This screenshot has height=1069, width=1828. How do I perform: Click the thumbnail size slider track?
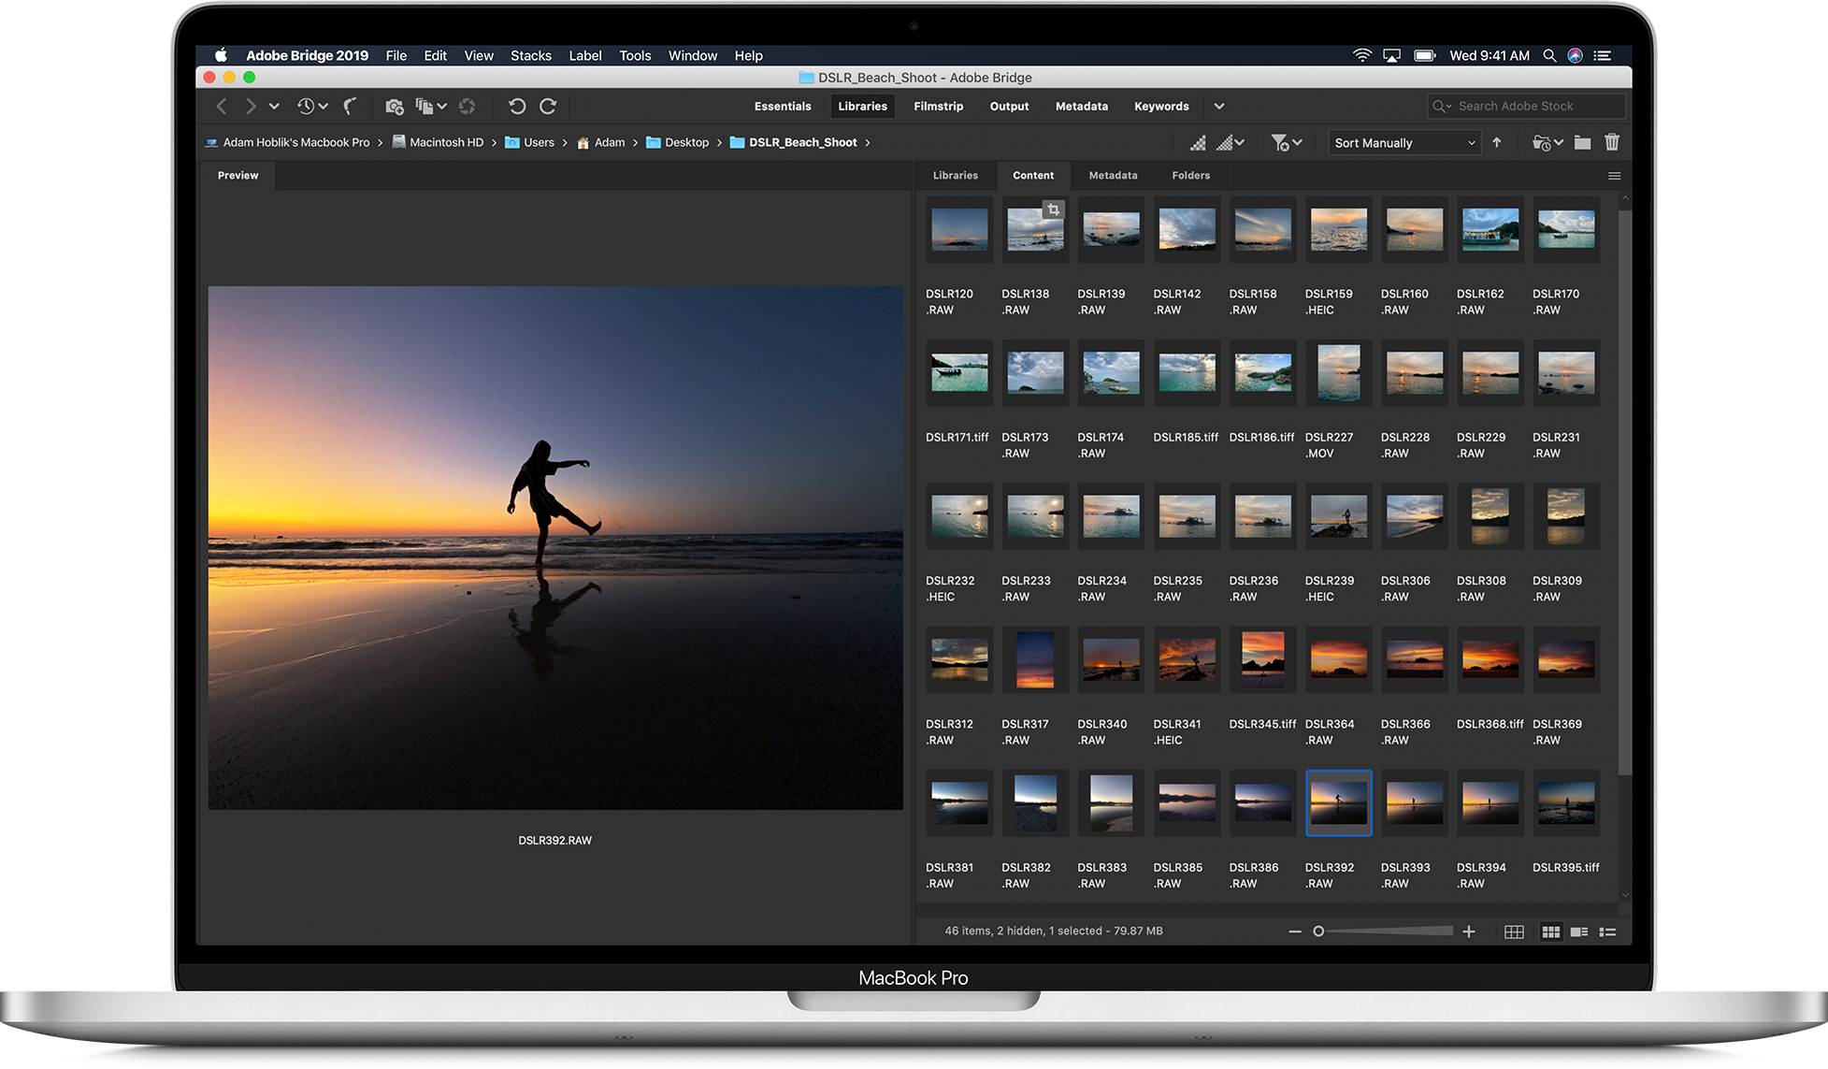click(x=1389, y=932)
